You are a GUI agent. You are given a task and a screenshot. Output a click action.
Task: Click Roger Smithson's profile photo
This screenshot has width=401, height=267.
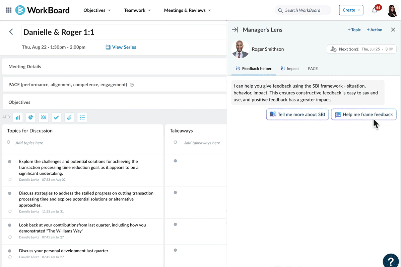240,49
